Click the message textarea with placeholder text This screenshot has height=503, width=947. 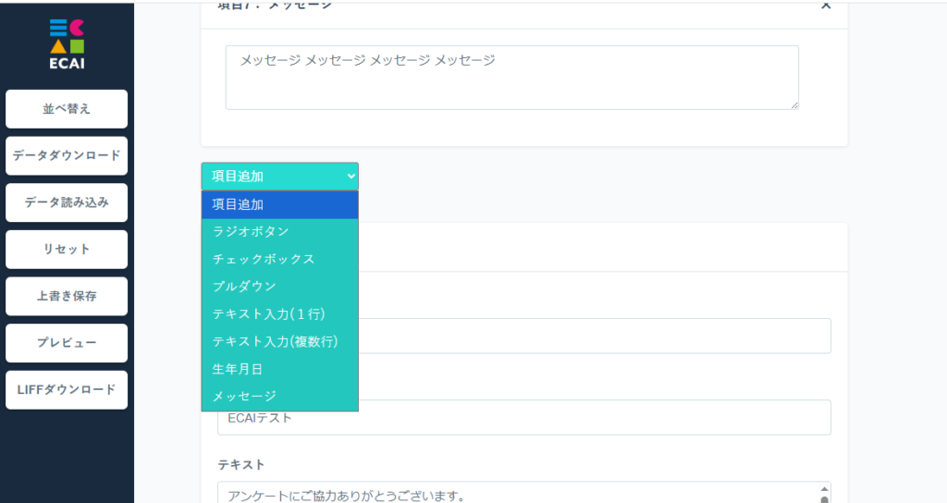(x=511, y=78)
